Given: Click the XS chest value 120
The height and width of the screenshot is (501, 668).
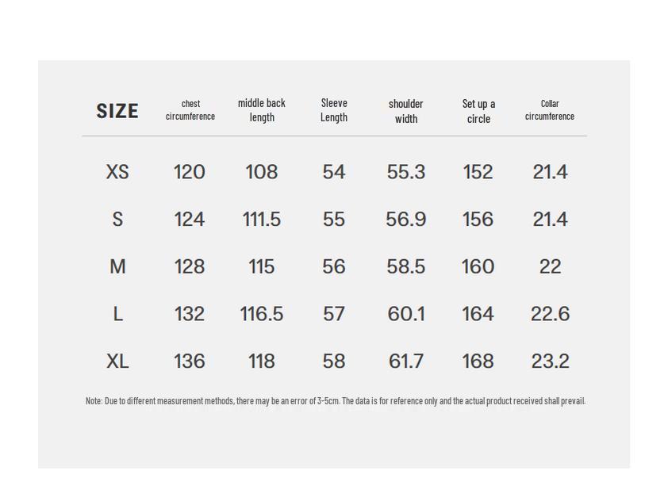Looking at the screenshot, I should click(x=190, y=172).
